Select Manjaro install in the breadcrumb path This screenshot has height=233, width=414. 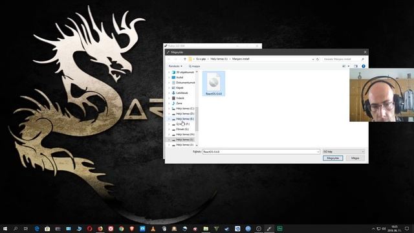(241, 59)
